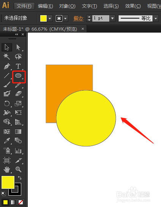
Task: Open variable width profile dropdown
Action: [x=156, y=18]
